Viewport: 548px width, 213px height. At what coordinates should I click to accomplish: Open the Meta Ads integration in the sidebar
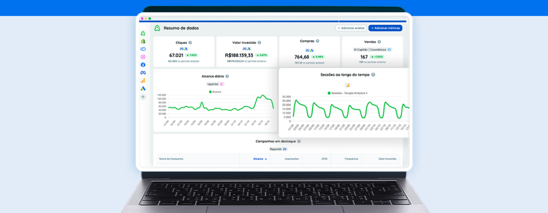tap(143, 73)
